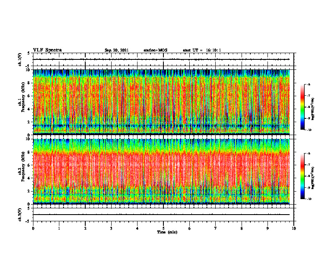Click the ch.2 spectrogram color bar
The height and width of the screenshot is (256, 331).
[302, 176]
